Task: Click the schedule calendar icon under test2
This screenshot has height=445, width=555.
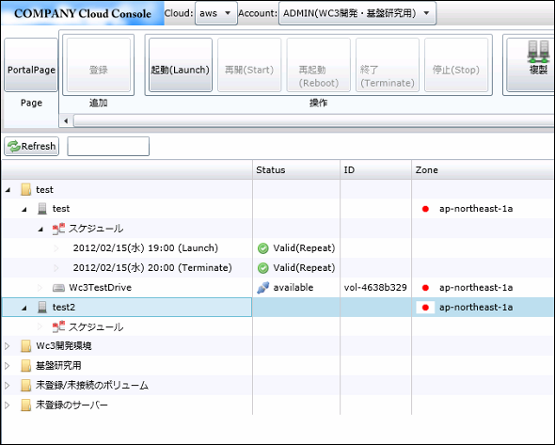Action: pyautogui.click(x=58, y=326)
